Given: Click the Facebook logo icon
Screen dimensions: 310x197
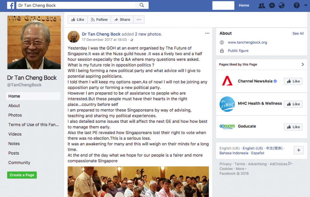Looking at the screenshot, I should pyautogui.click(x=11, y=5).
